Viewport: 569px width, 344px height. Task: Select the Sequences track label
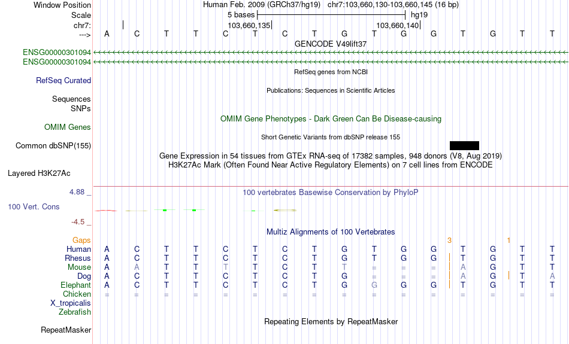click(x=71, y=99)
